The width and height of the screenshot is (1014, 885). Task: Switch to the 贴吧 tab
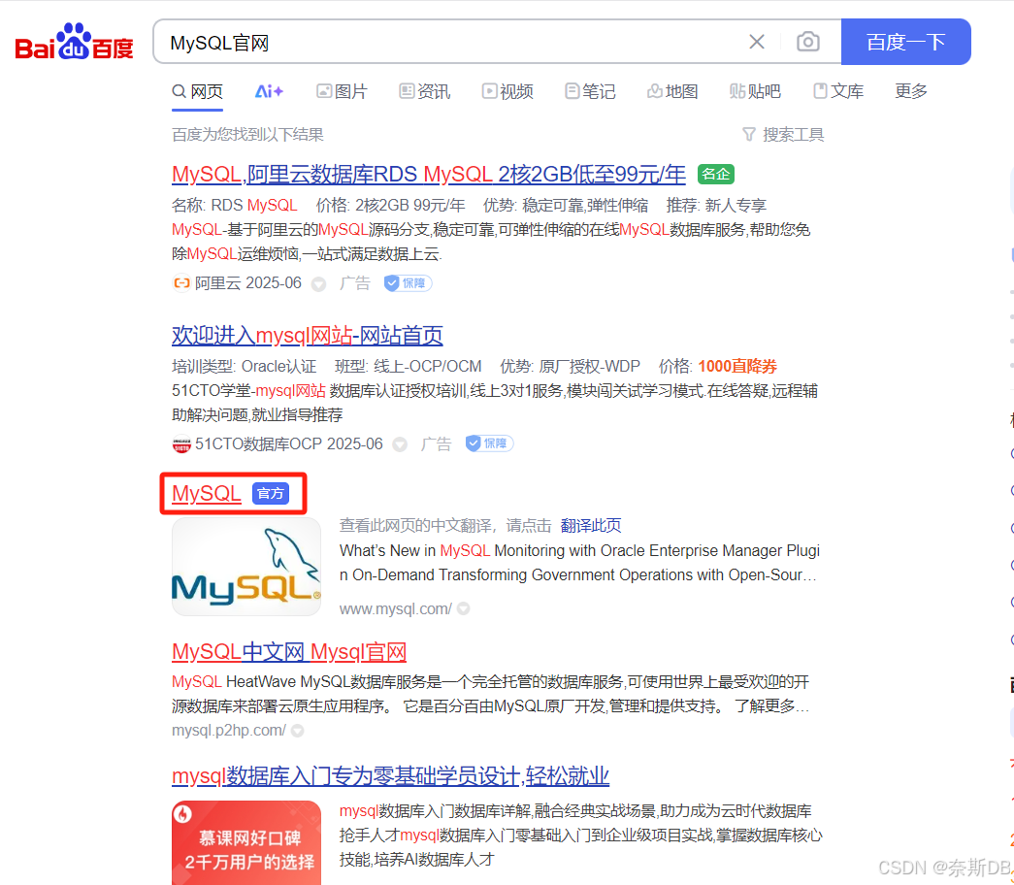755,92
